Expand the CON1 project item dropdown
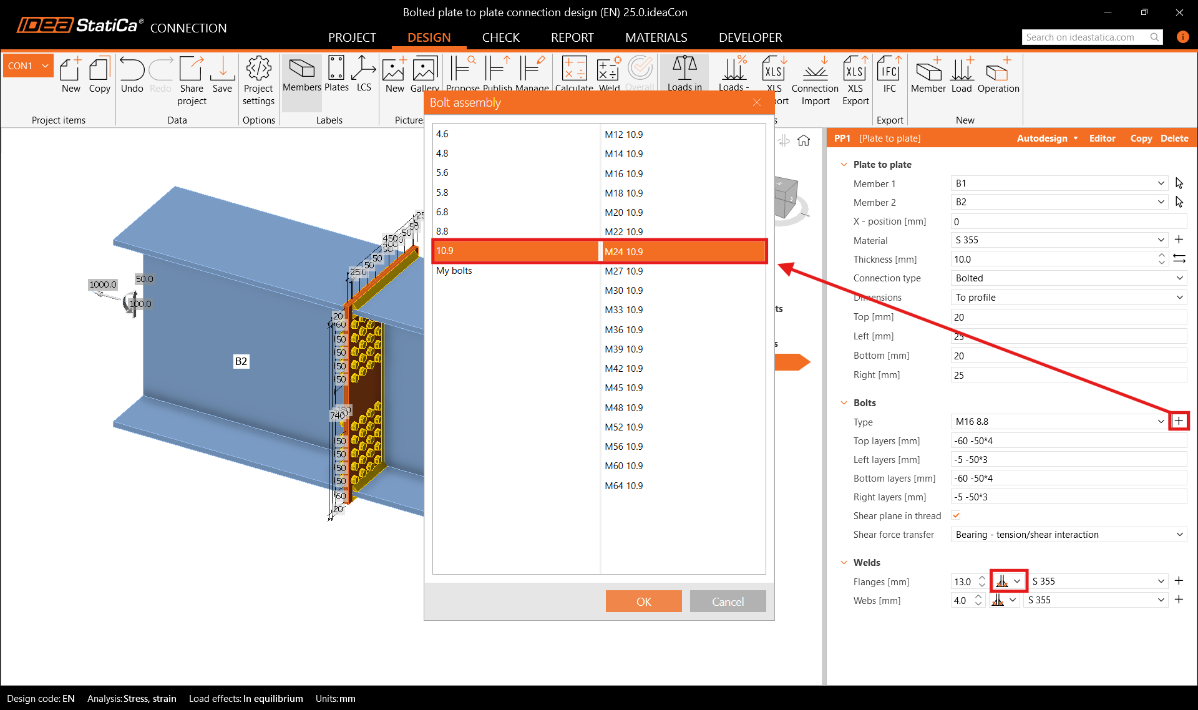 pyautogui.click(x=45, y=66)
